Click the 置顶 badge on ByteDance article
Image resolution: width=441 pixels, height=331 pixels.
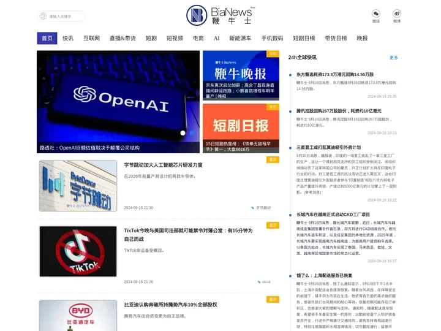tap(273, 159)
